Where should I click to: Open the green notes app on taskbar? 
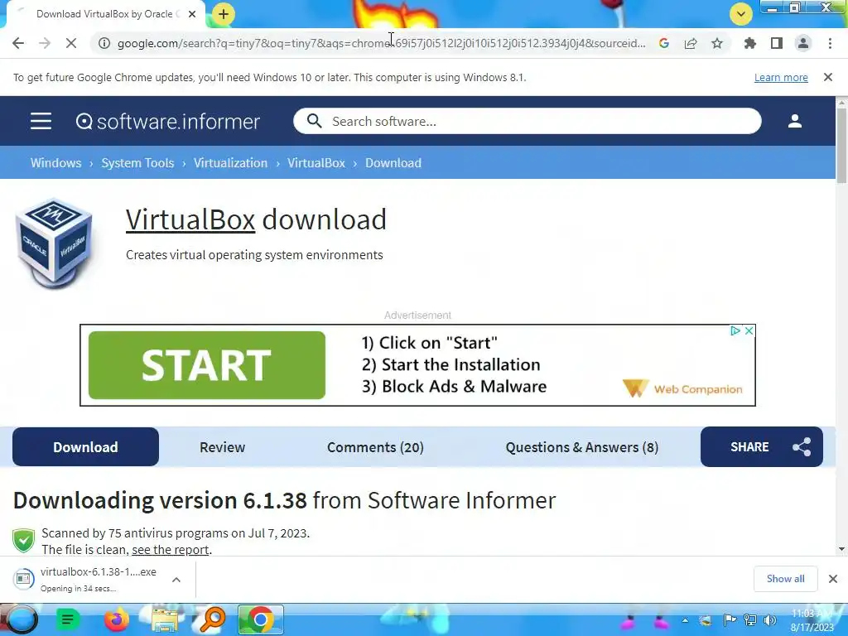[68, 619]
